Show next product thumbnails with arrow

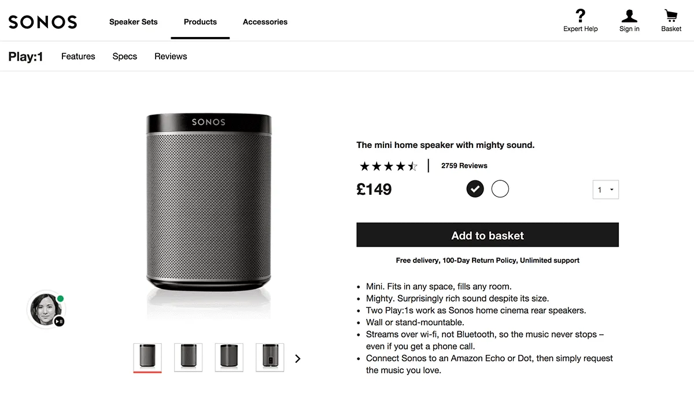click(x=298, y=358)
